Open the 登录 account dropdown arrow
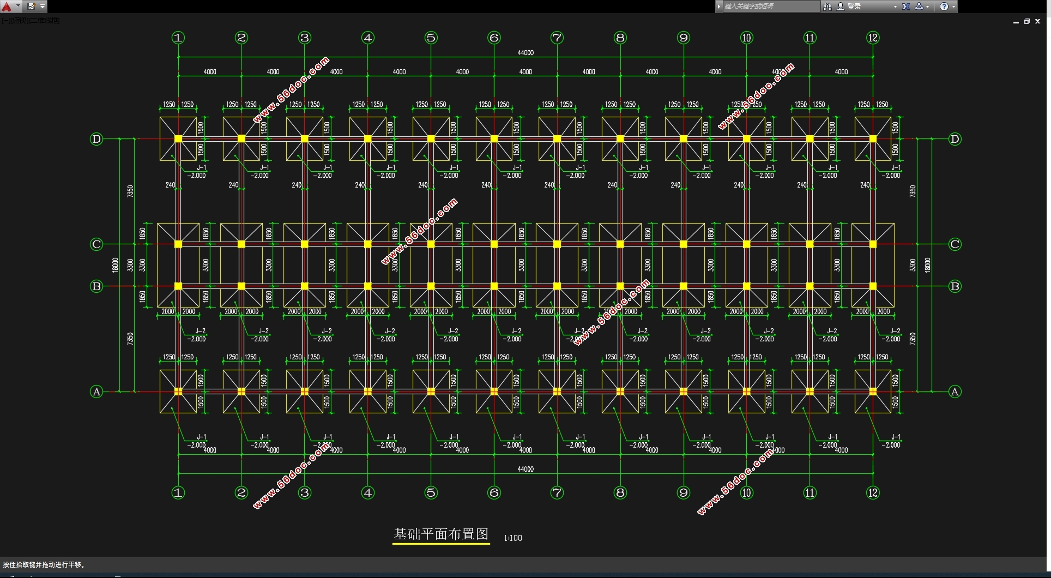Screen dimensions: 1051x578 (x=895, y=7)
